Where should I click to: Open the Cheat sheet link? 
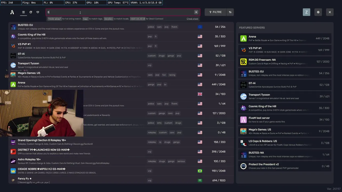point(192,19)
